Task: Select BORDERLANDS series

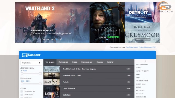Action: tap(141, 97)
